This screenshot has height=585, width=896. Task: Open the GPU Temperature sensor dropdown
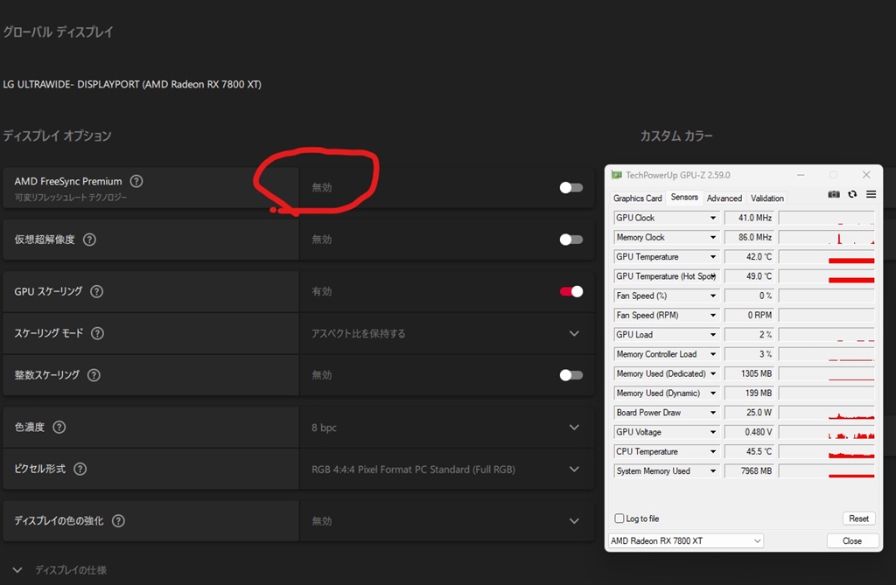click(712, 256)
